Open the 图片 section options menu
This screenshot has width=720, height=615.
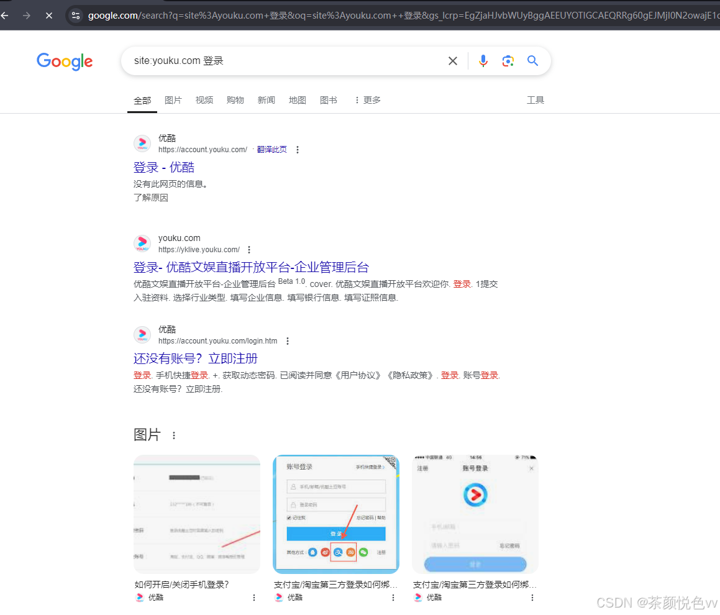173,435
